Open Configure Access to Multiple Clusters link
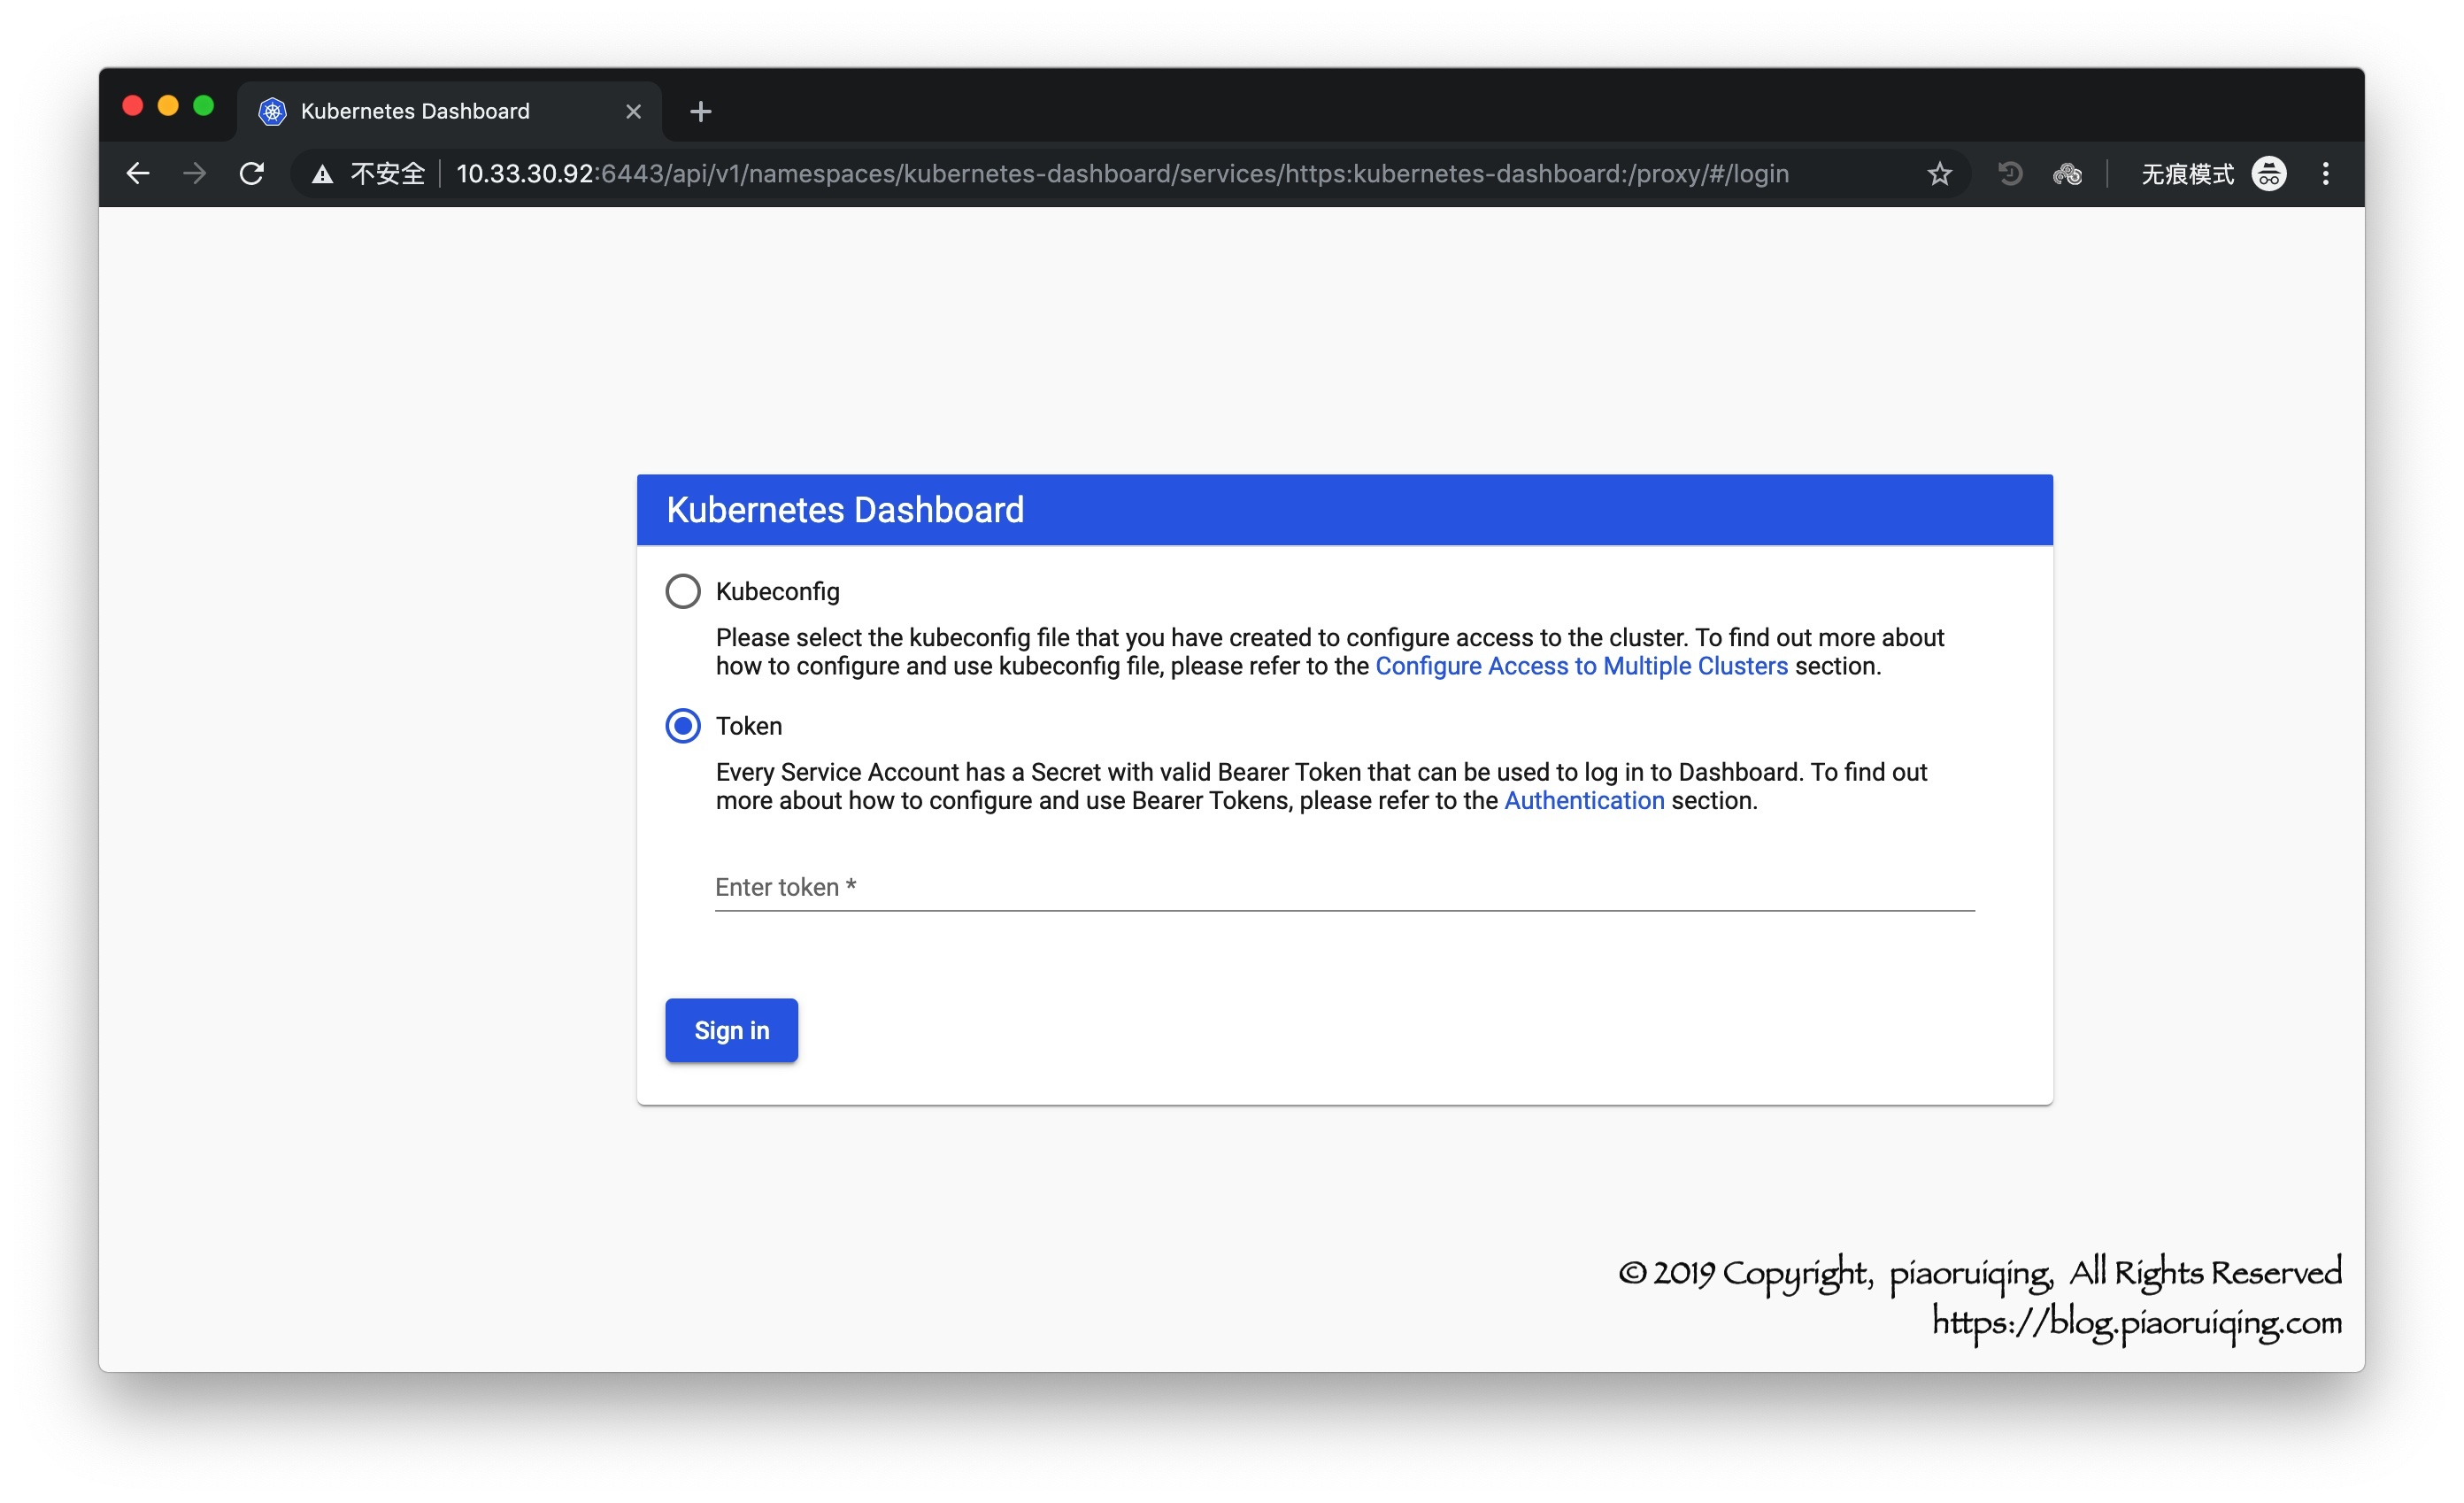Screen dimensions: 2464x1503 click(1582, 666)
